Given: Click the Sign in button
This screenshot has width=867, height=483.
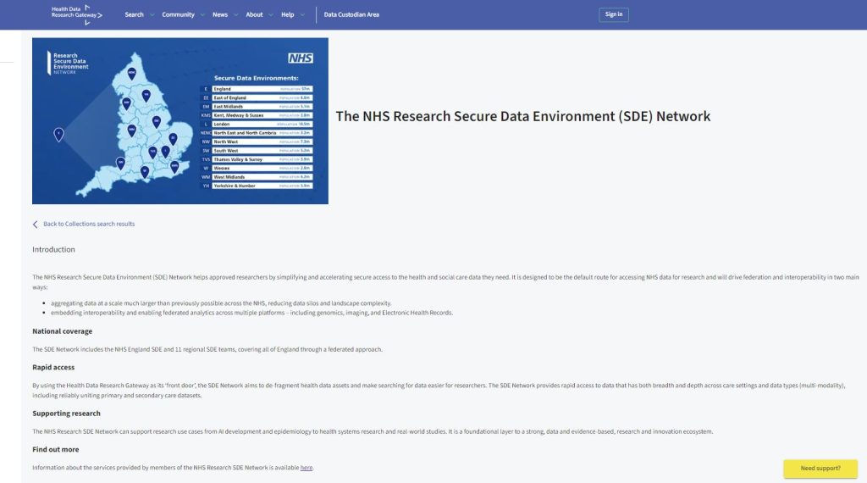Looking at the screenshot, I should click(614, 15).
